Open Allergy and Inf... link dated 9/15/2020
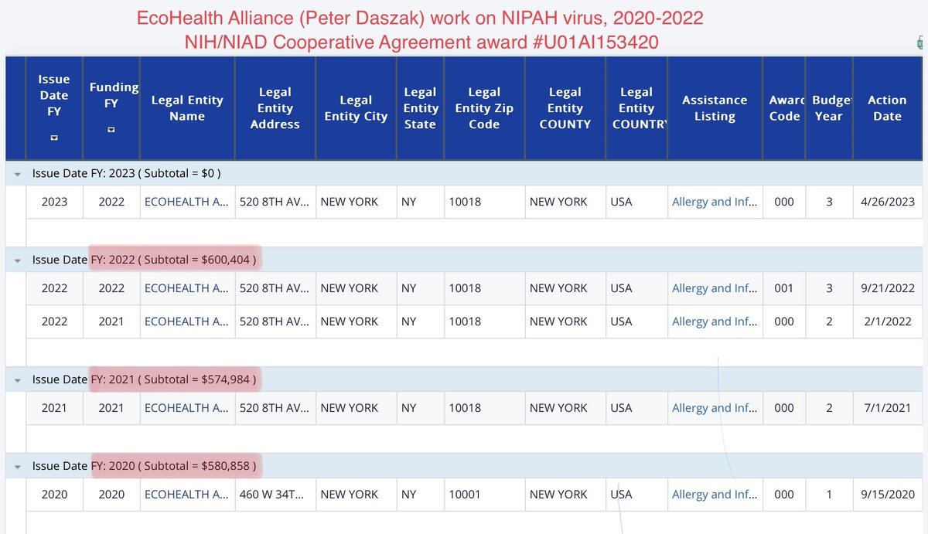Image resolution: width=928 pixels, height=534 pixels. pyautogui.click(x=715, y=495)
